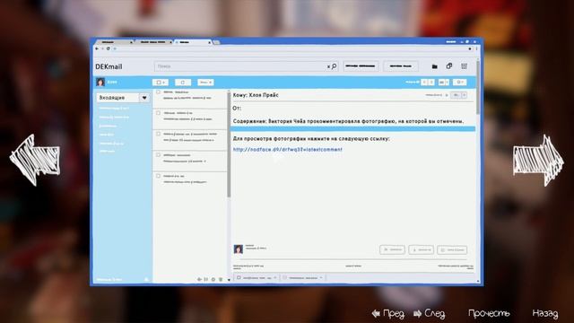
Task: Click the Пред label
Action: click(394, 313)
